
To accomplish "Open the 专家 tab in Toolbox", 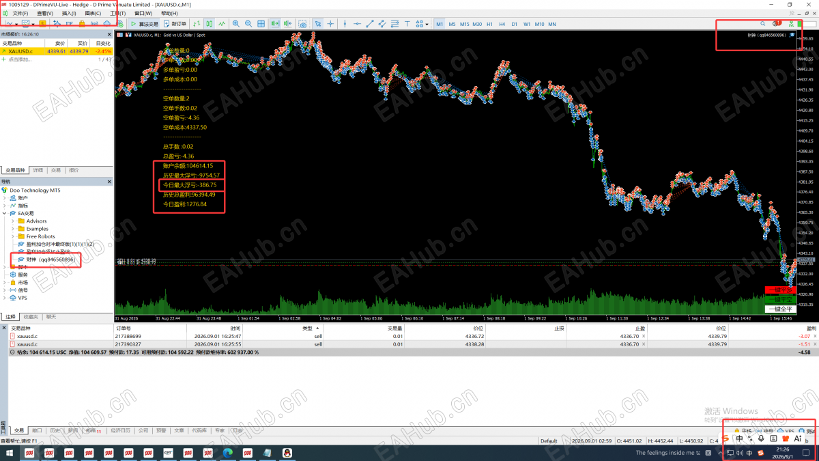I will pos(219,431).
